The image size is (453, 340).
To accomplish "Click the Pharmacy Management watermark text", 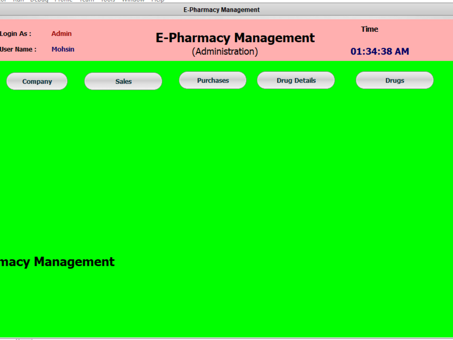I will click(58, 262).
